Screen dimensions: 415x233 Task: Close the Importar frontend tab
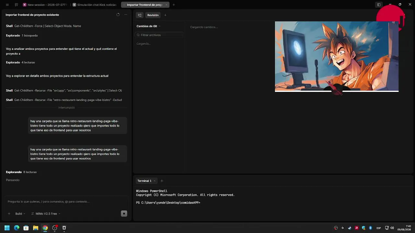166,5
